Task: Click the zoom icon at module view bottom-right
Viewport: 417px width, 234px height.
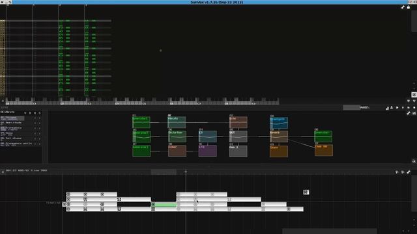Action: 414,161
